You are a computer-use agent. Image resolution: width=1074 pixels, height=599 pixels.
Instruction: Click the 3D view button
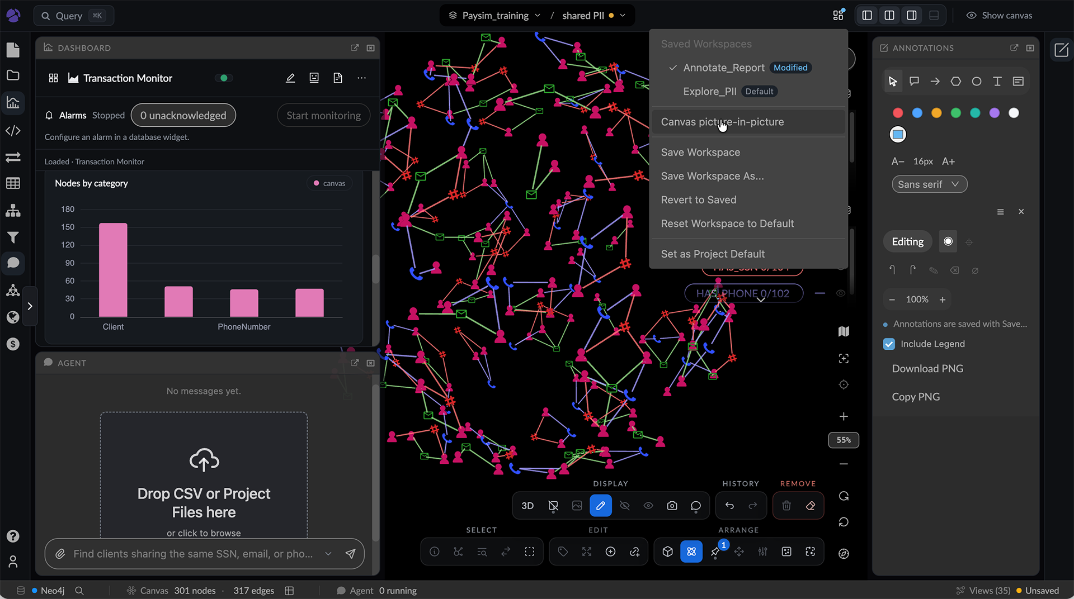tap(527, 506)
